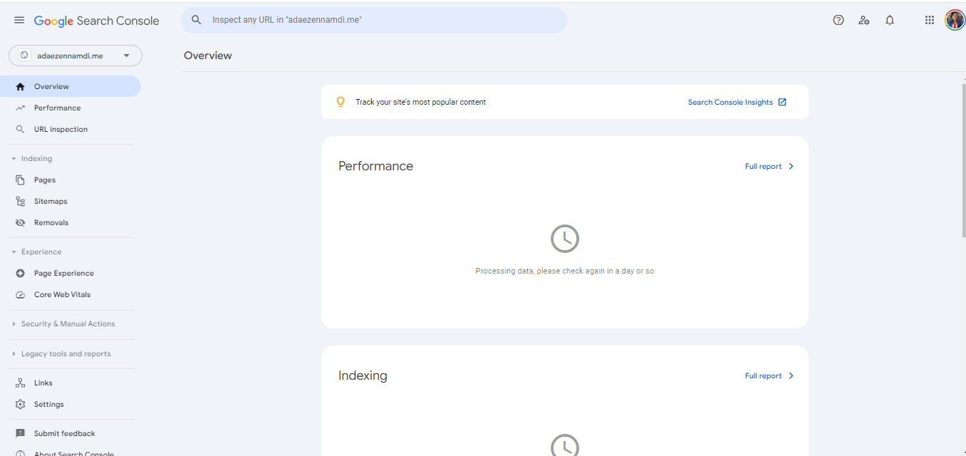This screenshot has height=456, width=966.
Task: Click the Removals eye icon
Action: coord(21,222)
